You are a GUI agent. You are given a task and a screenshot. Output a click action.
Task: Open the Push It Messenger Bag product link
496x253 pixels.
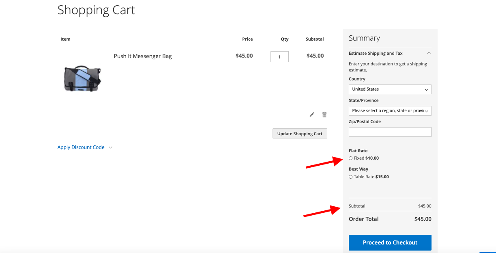(143, 56)
